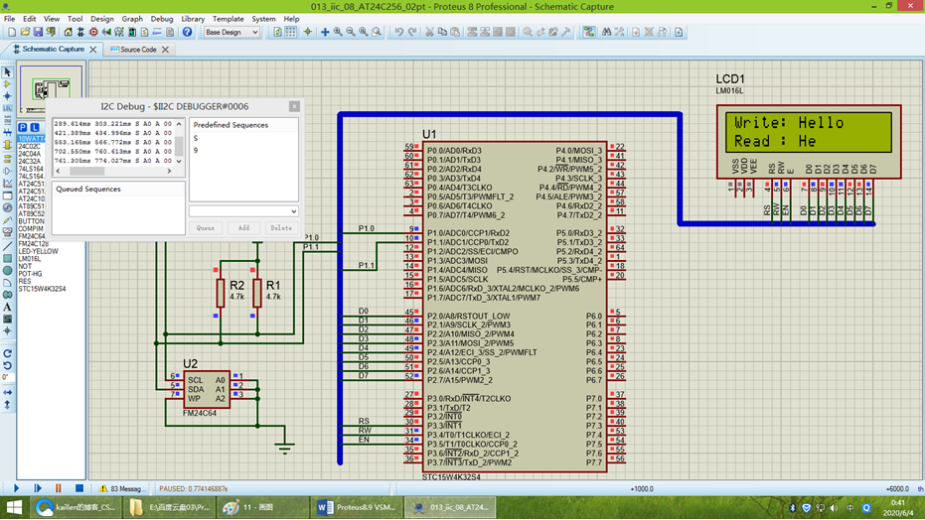The image size is (925, 520).
Task: Open project using the folder icon
Action: pos(25,33)
